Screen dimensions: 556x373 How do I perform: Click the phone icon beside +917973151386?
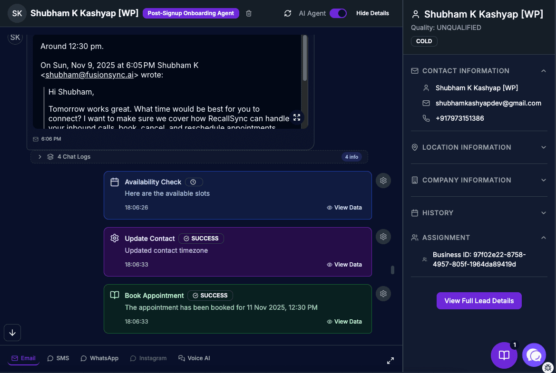pyautogui.click(x=426, y=118)
